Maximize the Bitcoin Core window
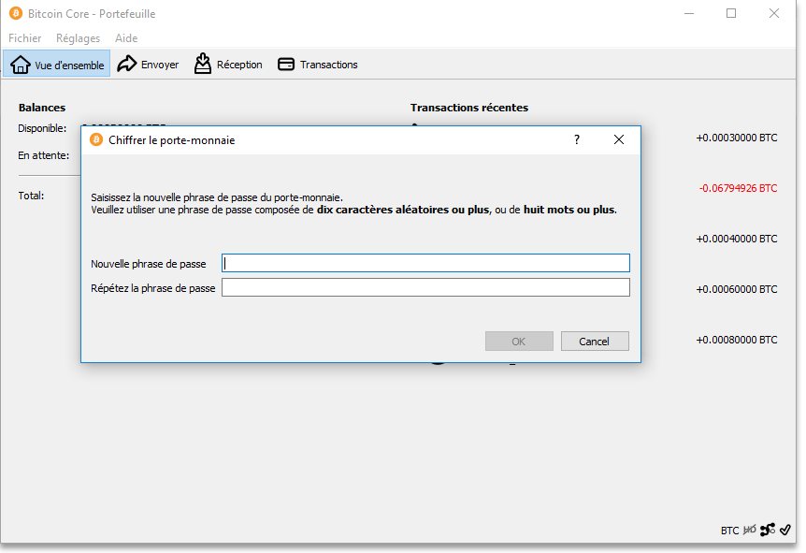Image resolution: width=806 pixels, height=553 pixels. point(731,13)
